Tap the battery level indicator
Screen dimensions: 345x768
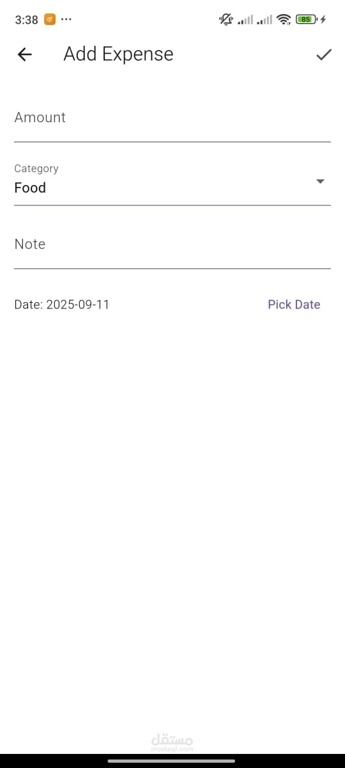pyautogui.click(x=306, y=19)
